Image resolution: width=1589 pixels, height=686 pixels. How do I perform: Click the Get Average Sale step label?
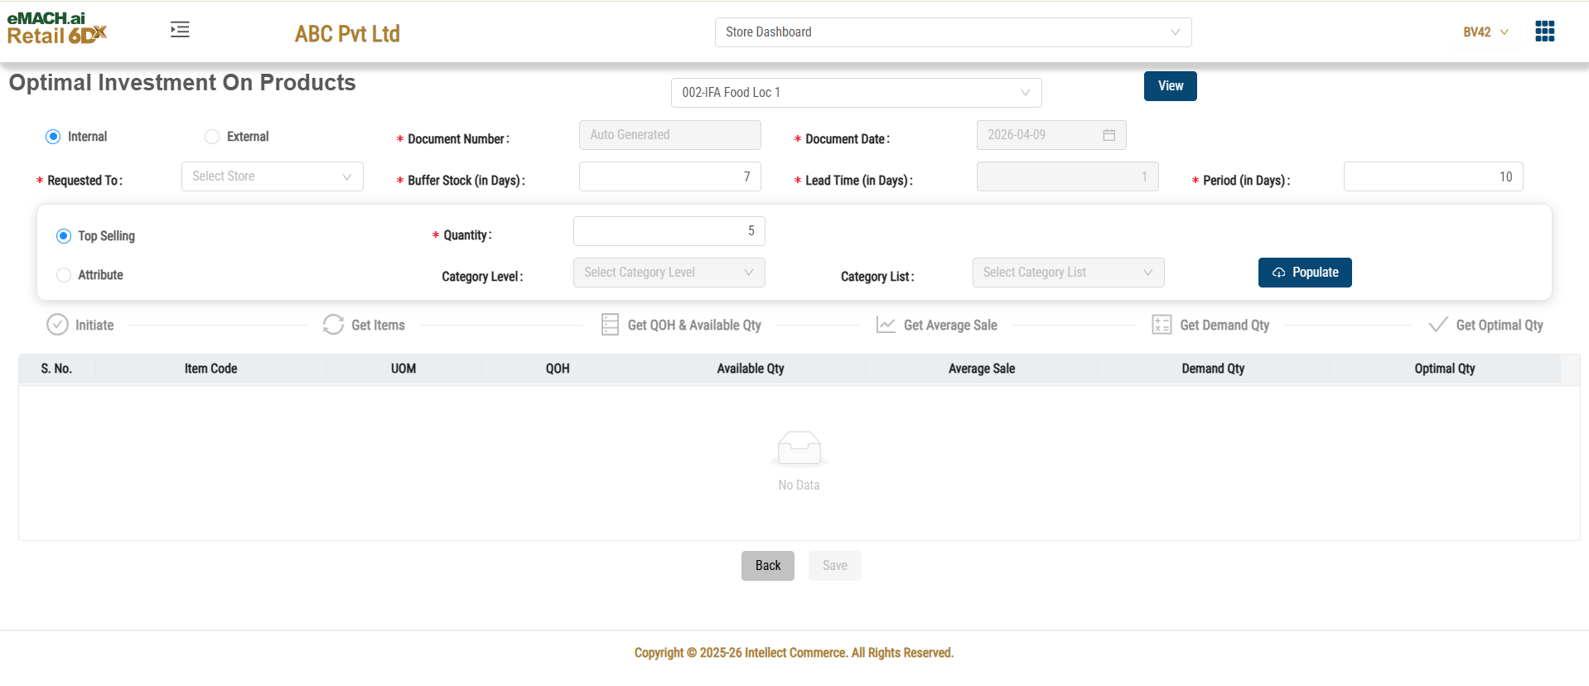[950, 325]
